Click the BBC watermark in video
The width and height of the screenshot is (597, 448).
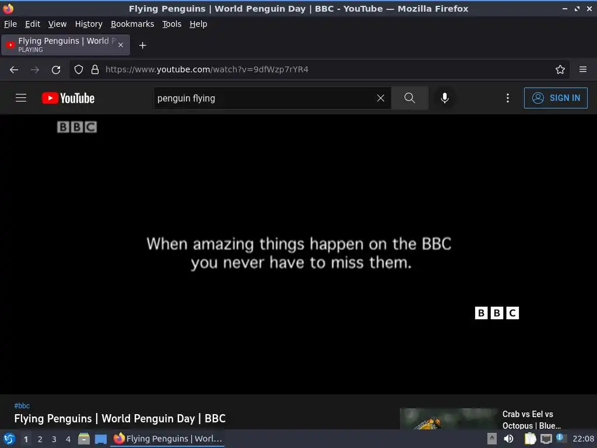click(497, 313)
